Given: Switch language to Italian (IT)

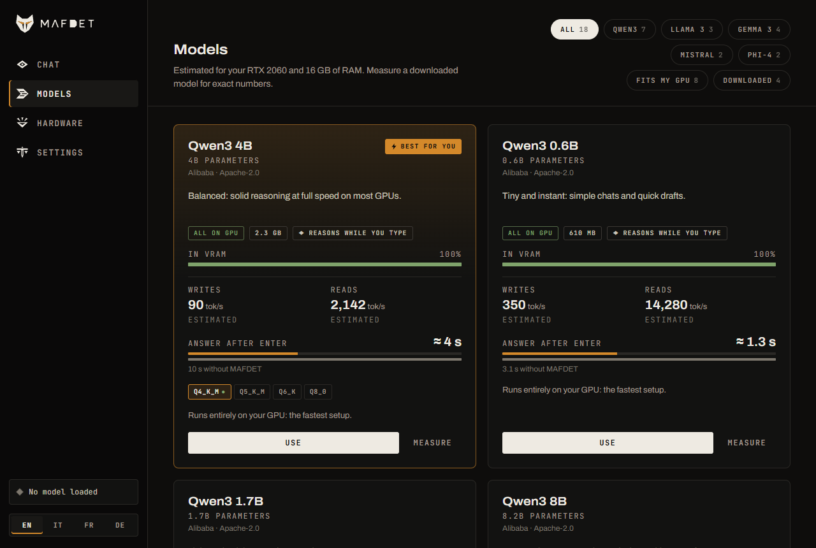Looking at the screenshot, I should pos(58,525).
